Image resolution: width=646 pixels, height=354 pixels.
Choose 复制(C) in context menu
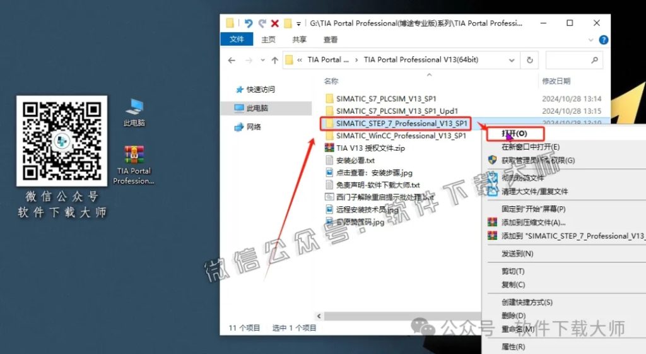[x=514, y=285]
